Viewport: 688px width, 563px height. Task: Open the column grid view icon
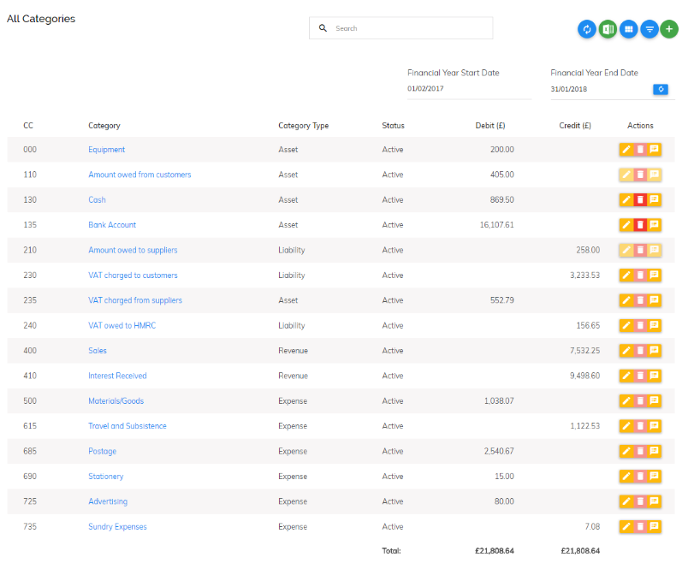[629, 29]
